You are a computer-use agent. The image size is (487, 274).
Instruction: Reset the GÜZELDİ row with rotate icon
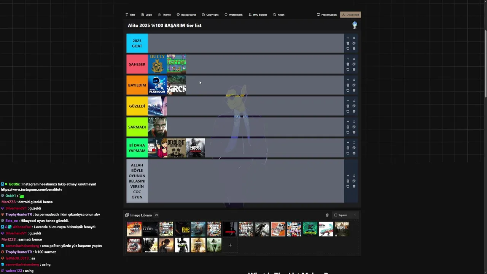tap(348, 111)
